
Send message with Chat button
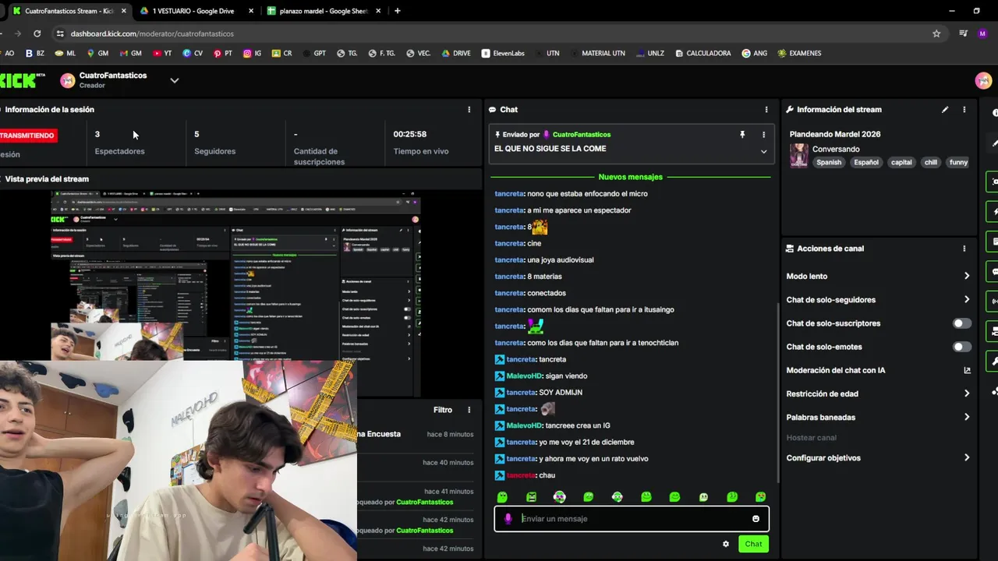pos(753,544)
